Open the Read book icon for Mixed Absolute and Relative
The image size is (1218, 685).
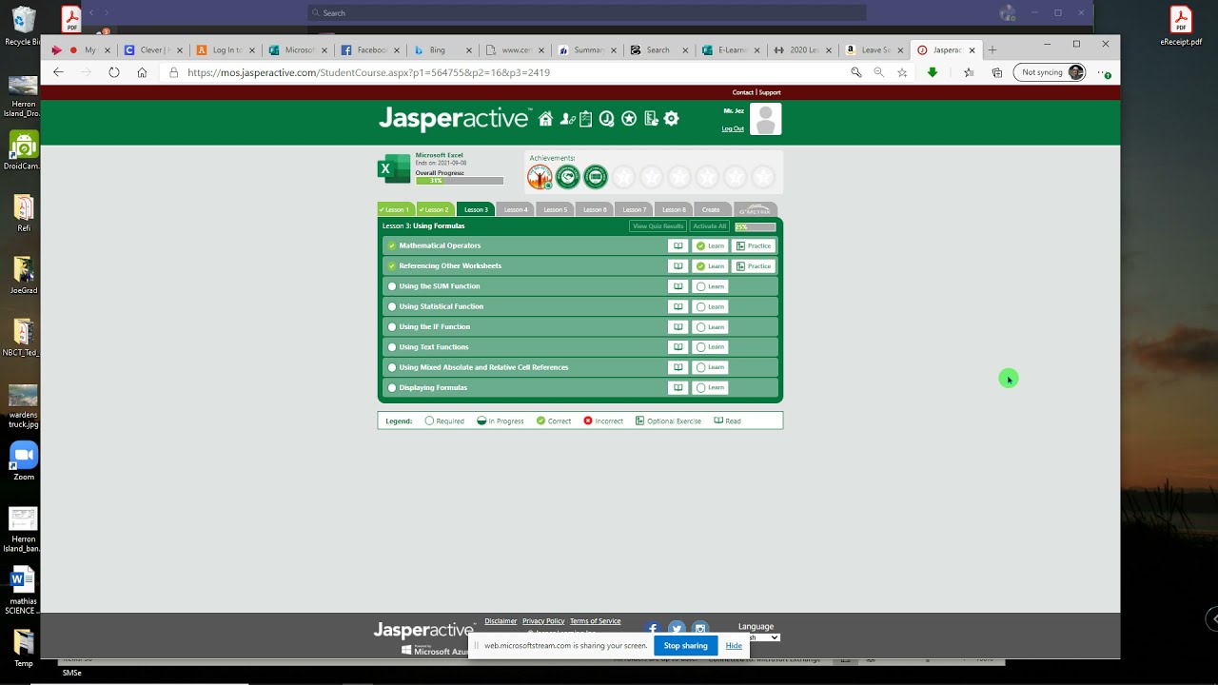pyautogui.click(x=678, y=367)
